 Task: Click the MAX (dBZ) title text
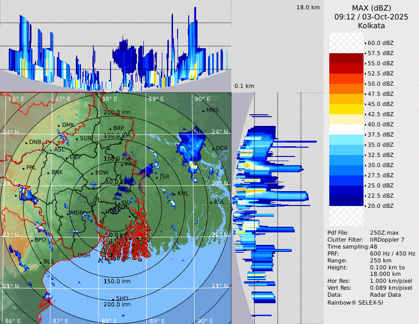[371, 8]
